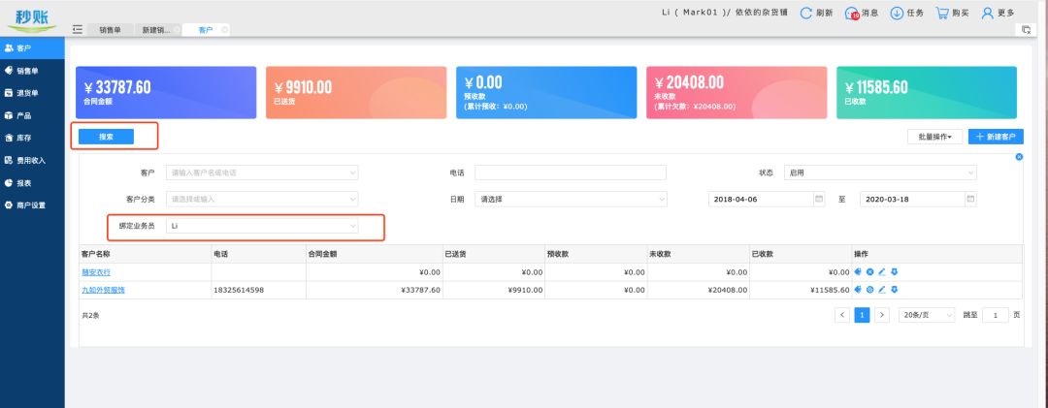Click the end date field 2020-03-18
1048x408 pixels.
click(918, 199)
